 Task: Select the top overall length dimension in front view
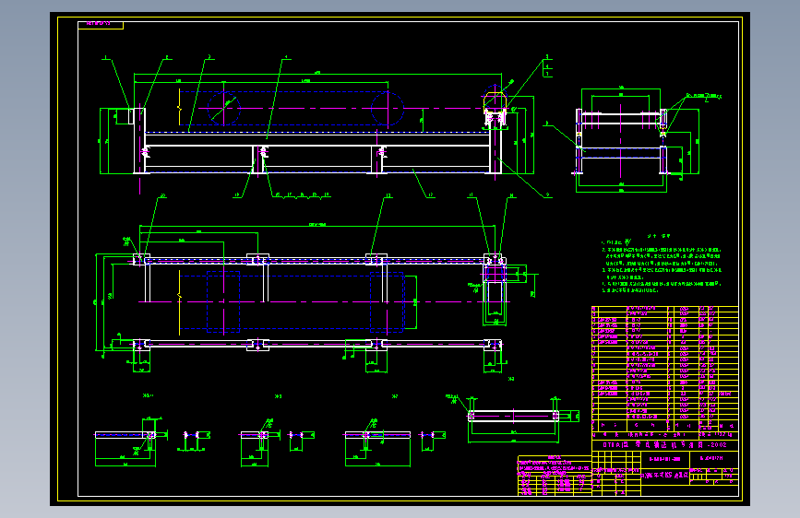(x=317, y=74)
